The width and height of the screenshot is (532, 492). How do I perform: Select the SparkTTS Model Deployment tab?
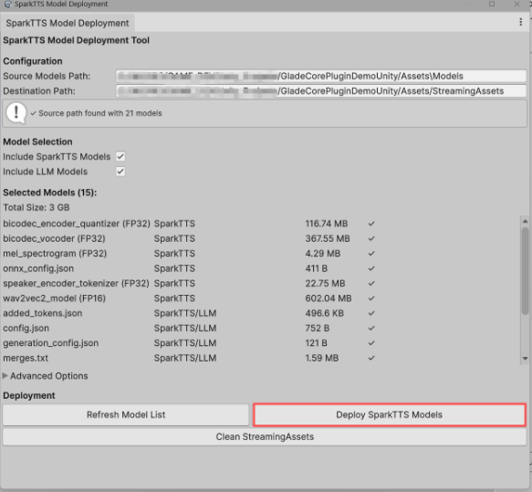[68, 23]
